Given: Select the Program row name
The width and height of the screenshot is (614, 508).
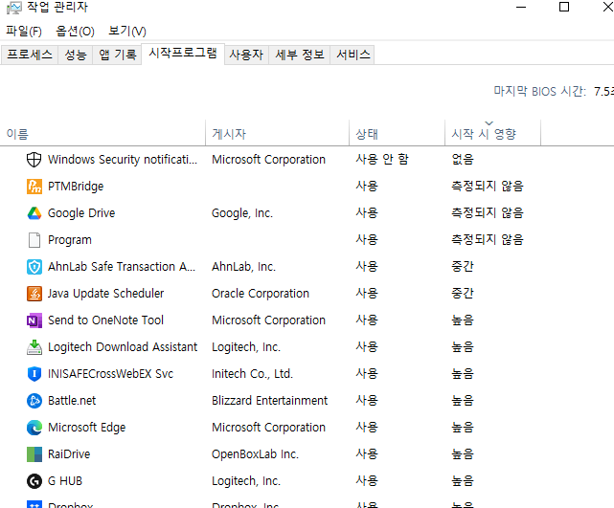Looking at the screenshot, I should pyautogui.click(x=70, y=240).
